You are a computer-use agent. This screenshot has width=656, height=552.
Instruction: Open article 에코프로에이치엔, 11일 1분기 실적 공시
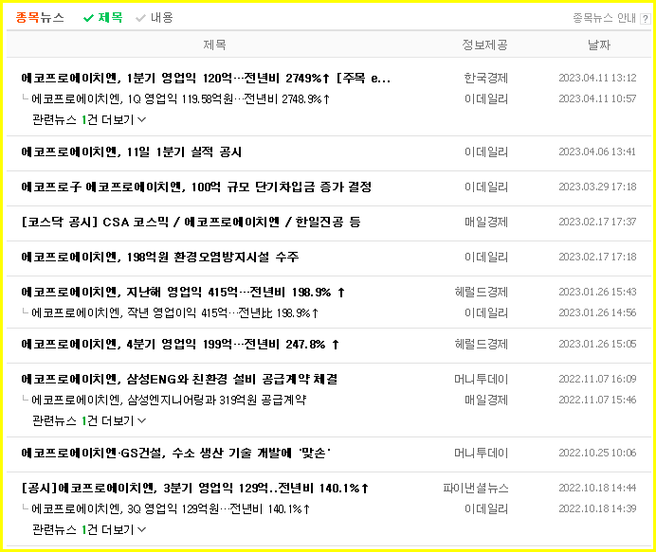coord(132,152)
